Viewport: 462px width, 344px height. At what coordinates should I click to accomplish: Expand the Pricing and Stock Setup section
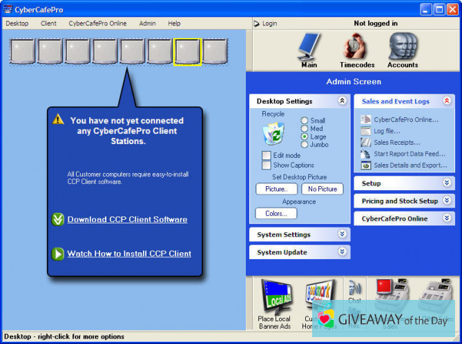(447, 201)
